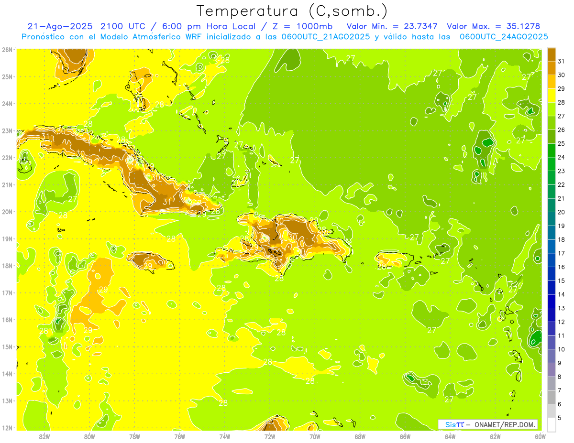Click the "17N" latitude axis label
Image resolution: width=574 pixels, height=443 pixels.
[7, 292]
